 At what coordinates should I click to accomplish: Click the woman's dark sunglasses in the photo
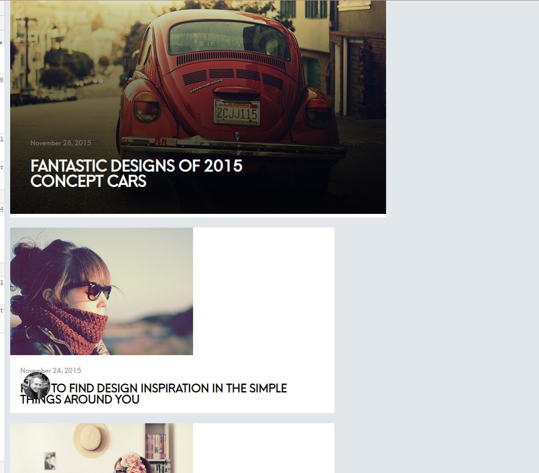tap(93, 290)
